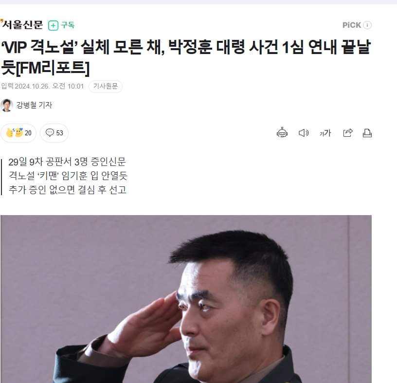The image size is (397, 383).
Task: Click the reporter's round profile photo
Action: [x=7, y=105]
